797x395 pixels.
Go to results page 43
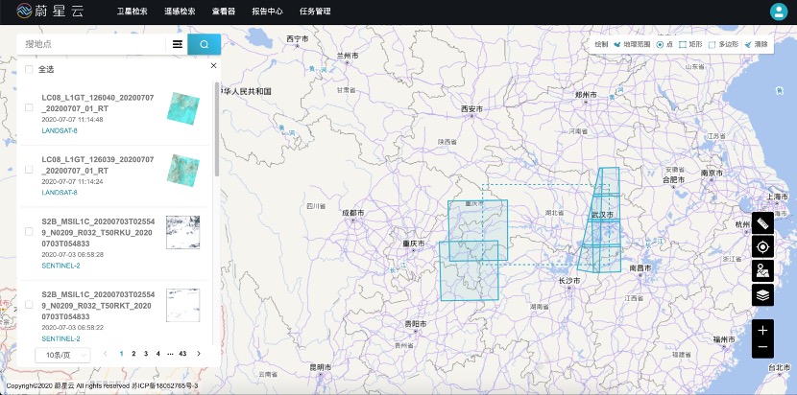coord(182,354)
